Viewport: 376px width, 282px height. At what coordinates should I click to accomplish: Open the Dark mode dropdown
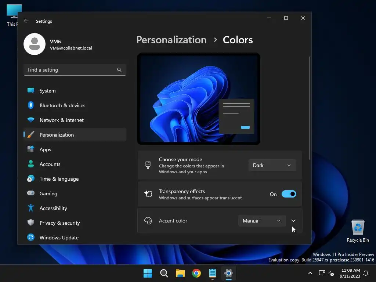pos(272,165)
